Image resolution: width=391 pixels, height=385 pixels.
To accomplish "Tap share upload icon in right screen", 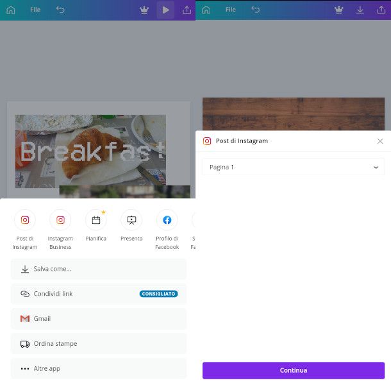I will (381, 10).
